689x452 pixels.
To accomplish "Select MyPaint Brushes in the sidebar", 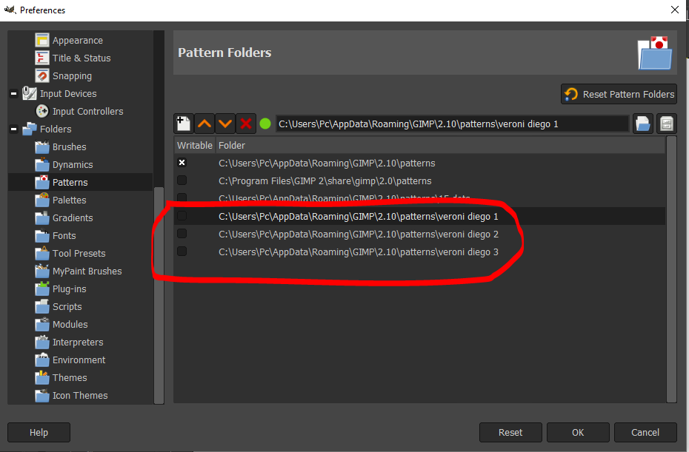I will pyautogui.click(x=87, y=271).
